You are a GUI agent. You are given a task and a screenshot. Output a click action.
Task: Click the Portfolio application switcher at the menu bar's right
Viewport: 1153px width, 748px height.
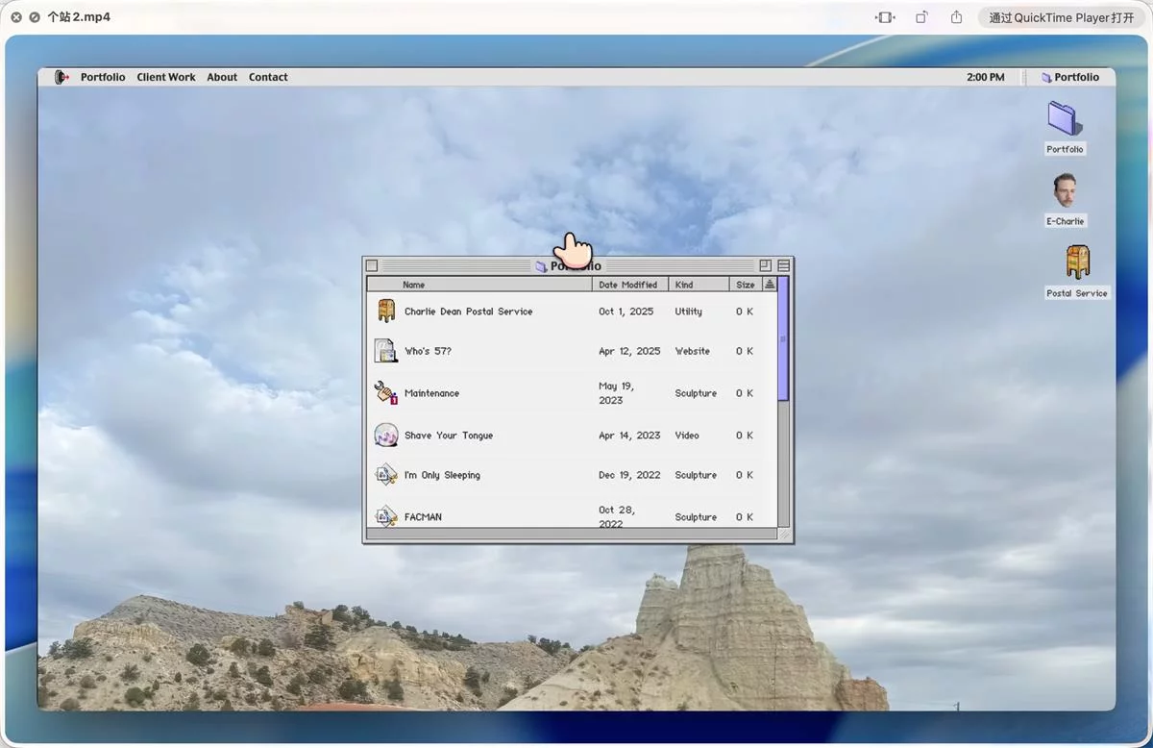point(1069,77)
